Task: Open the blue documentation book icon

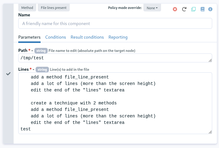Action: (x=203, y=9)
